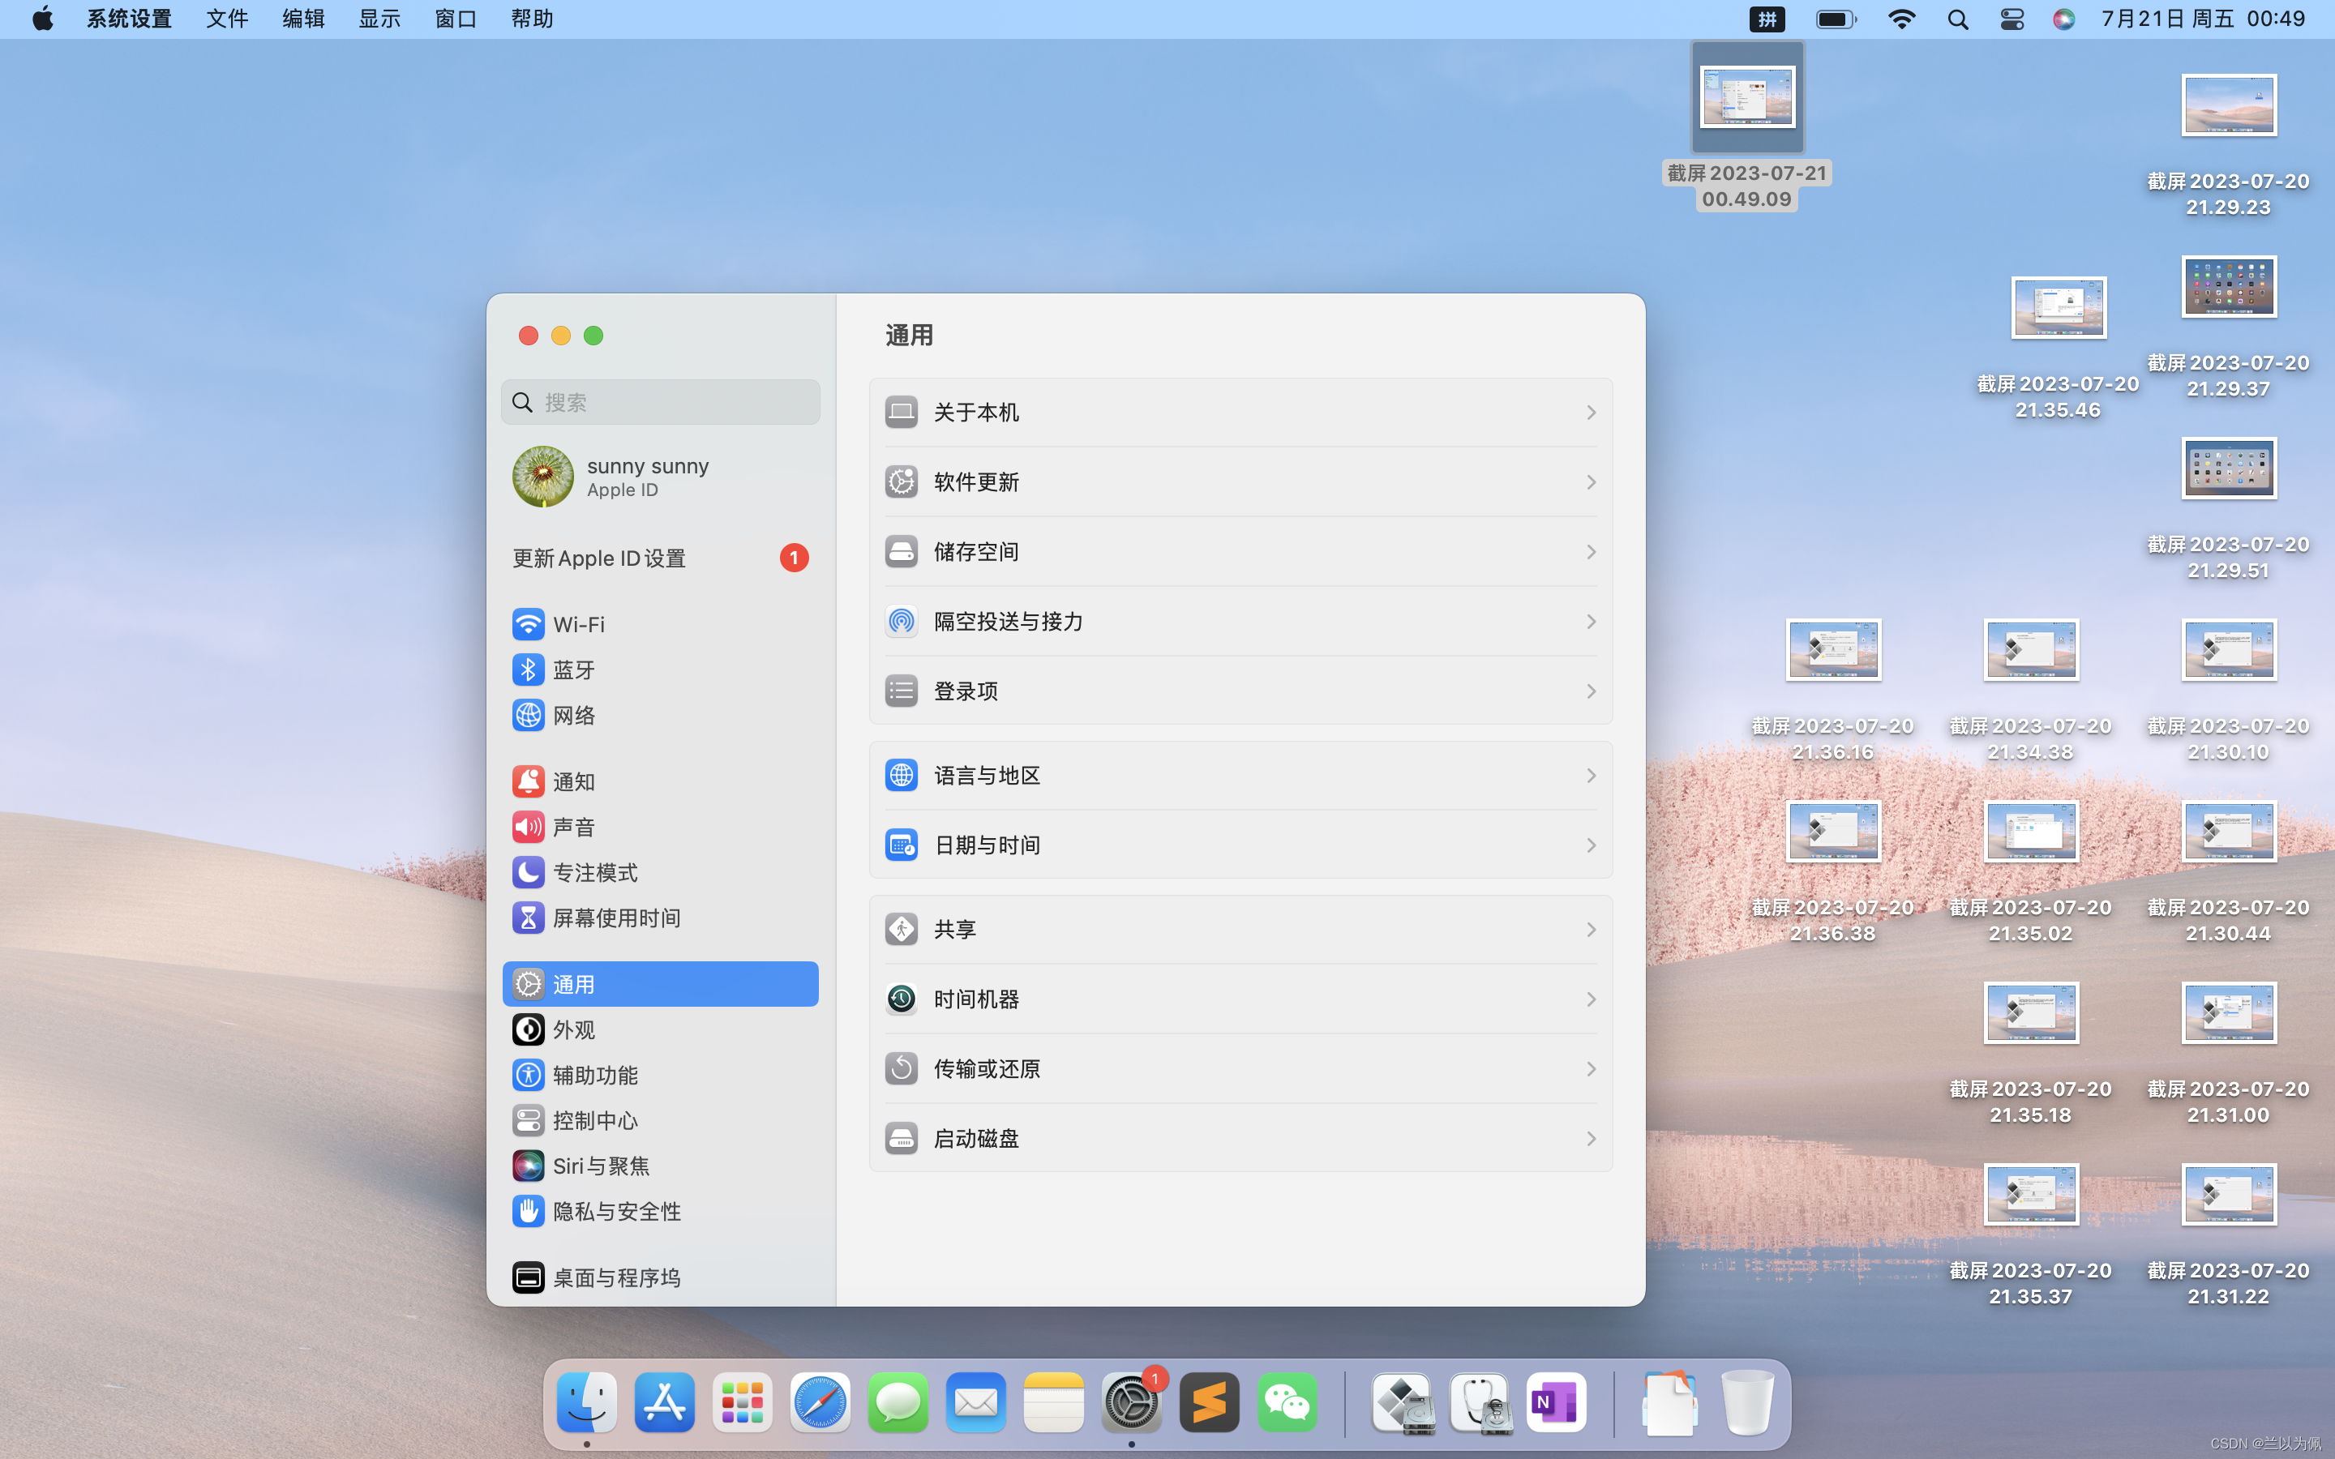Open Wi-Fi settings in the sidebar
The height and width of the screenshot is (1459, 2335).
577,624
